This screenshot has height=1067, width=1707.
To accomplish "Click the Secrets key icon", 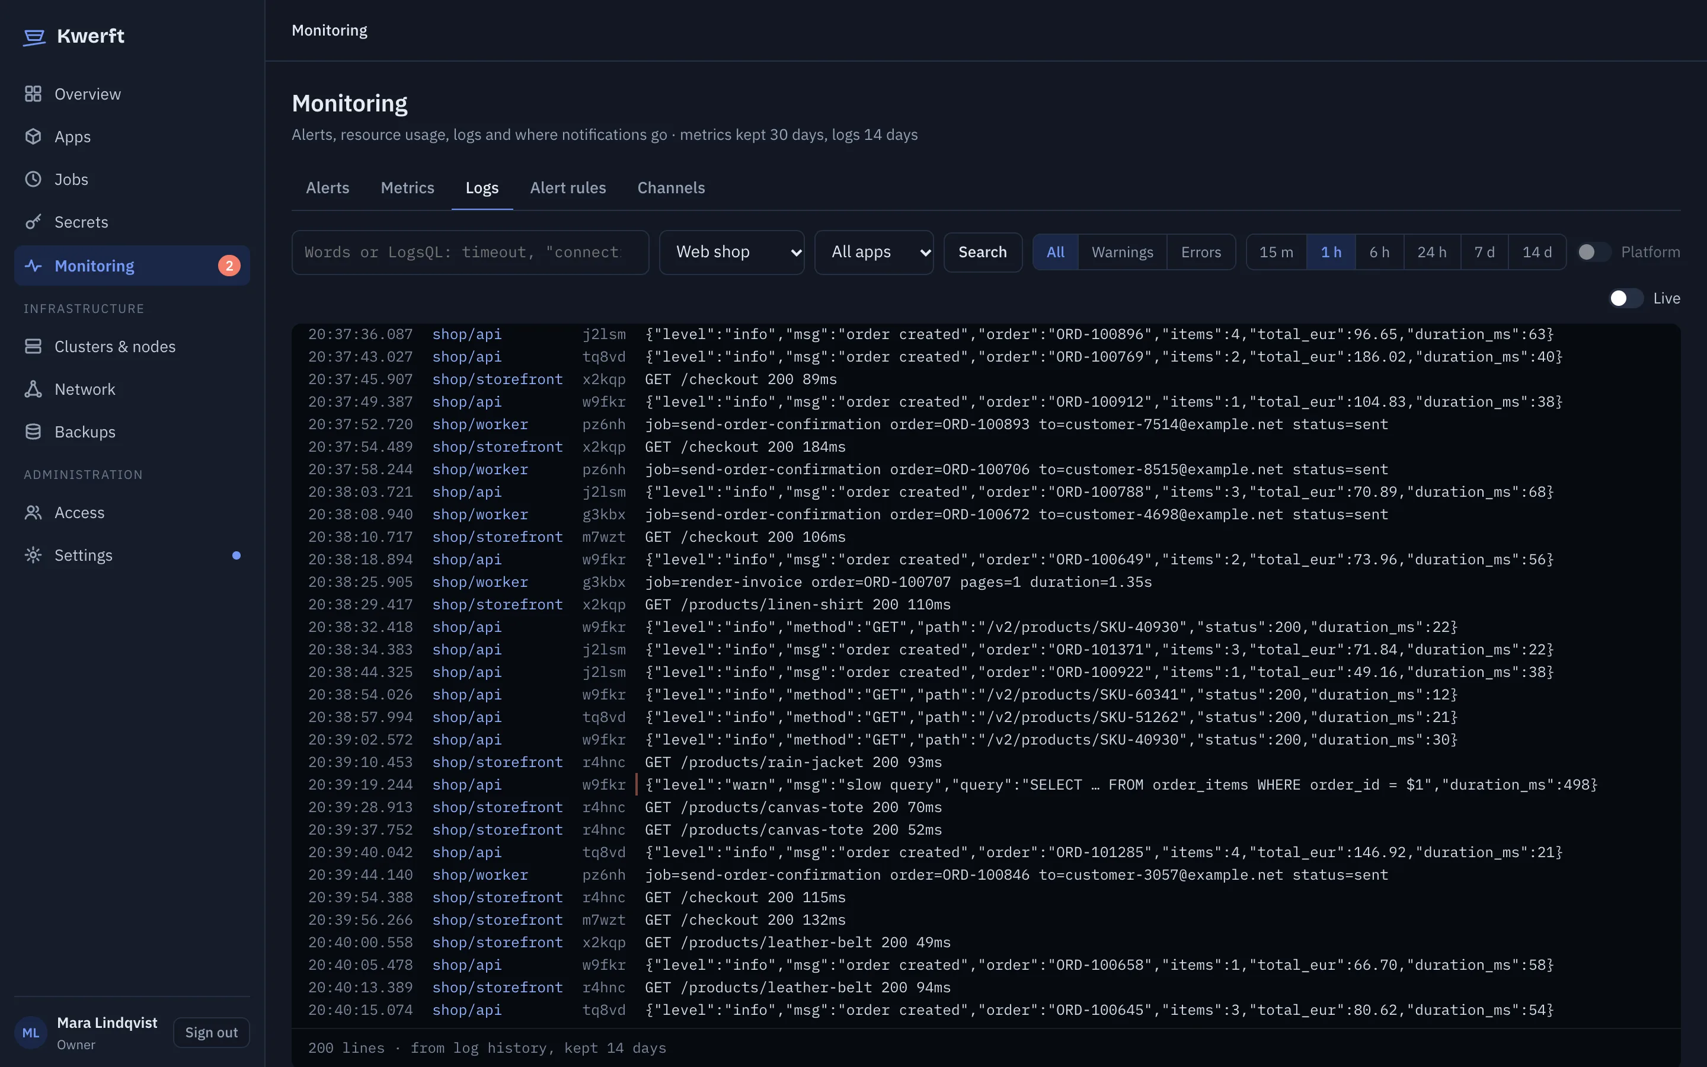I will pyautogui.click(x=33, y=222).
